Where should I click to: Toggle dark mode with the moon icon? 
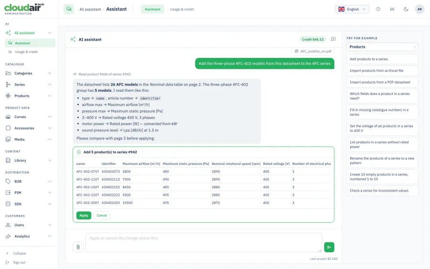click(x=406, y=9)
